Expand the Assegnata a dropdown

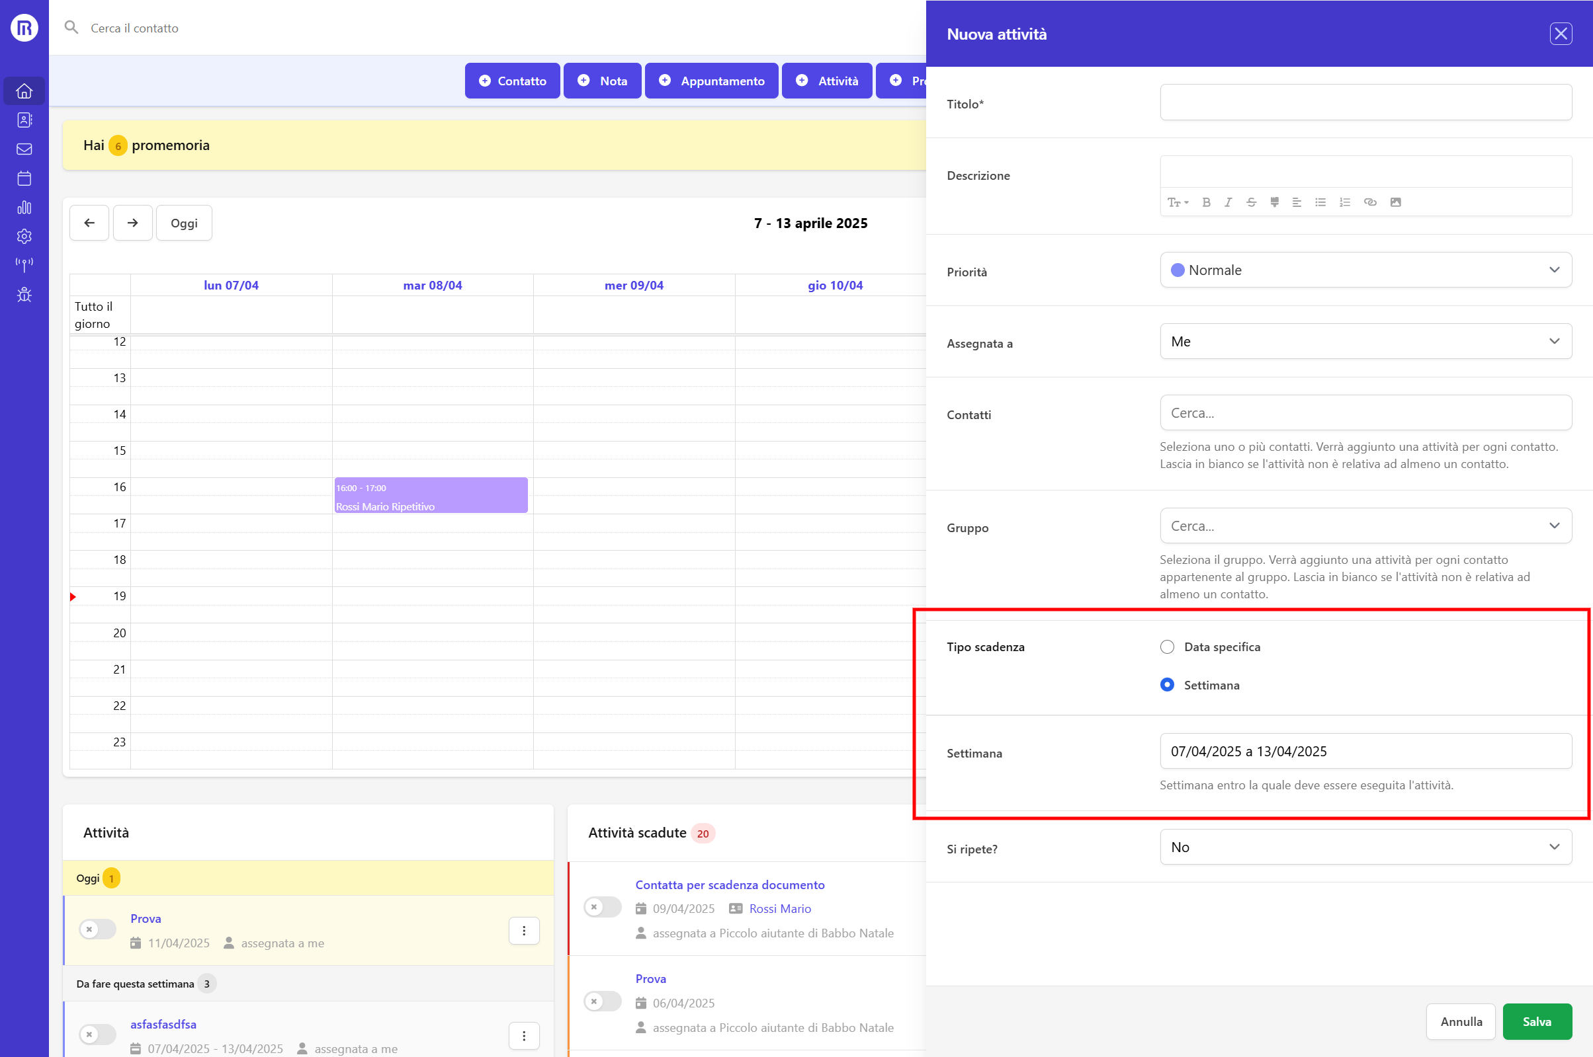1365,341
